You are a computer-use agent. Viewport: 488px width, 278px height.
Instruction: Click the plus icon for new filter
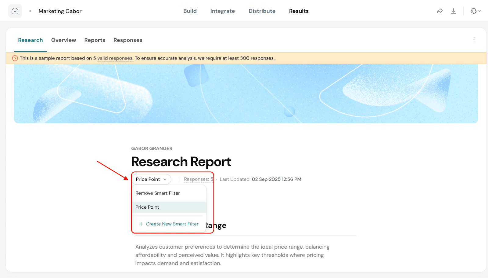[141, 224]
